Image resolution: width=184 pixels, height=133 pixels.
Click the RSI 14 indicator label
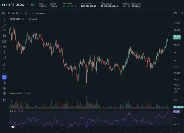(x=13, y=111)
